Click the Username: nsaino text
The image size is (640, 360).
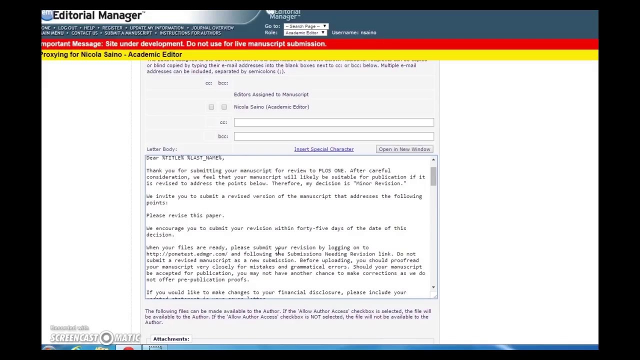click(354, 32)
